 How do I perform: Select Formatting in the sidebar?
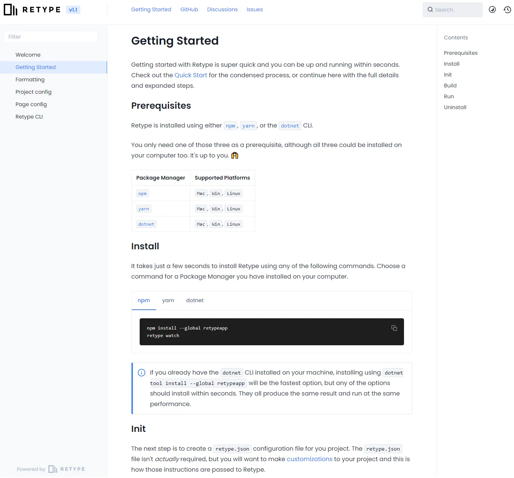[x=30, y=79]
